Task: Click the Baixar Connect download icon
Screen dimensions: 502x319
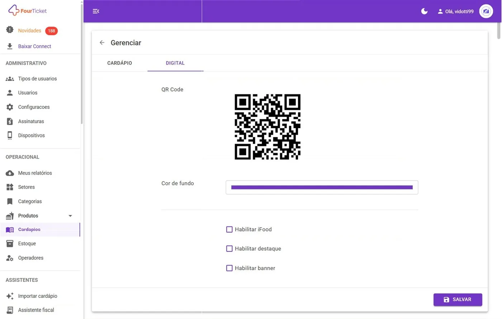Action: point(10,46)
